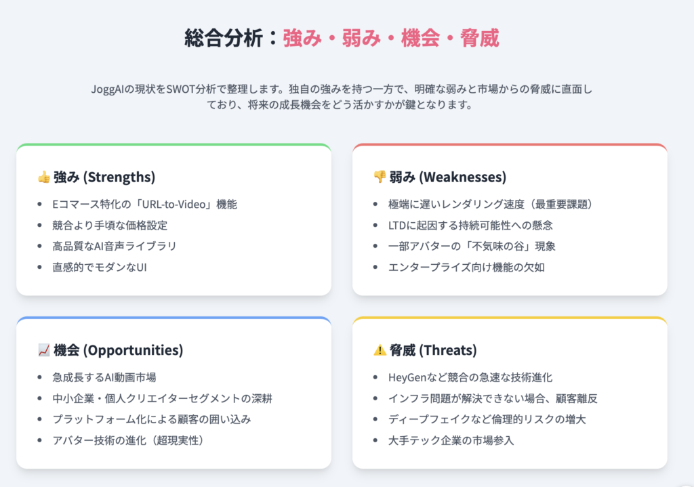Click the thumbs-down icon beside 弱み (Weaknesses)
Image resolution: width=694 pixels, height=487 pixels.
(380, 177)
